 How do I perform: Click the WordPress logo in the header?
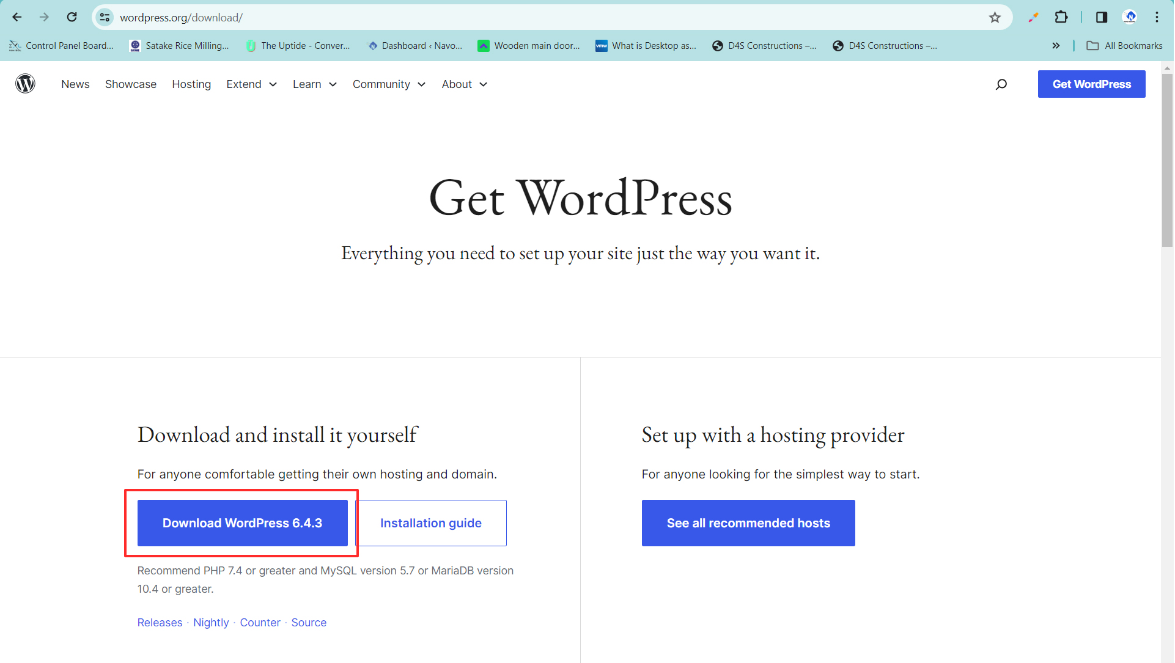(26, 84)
